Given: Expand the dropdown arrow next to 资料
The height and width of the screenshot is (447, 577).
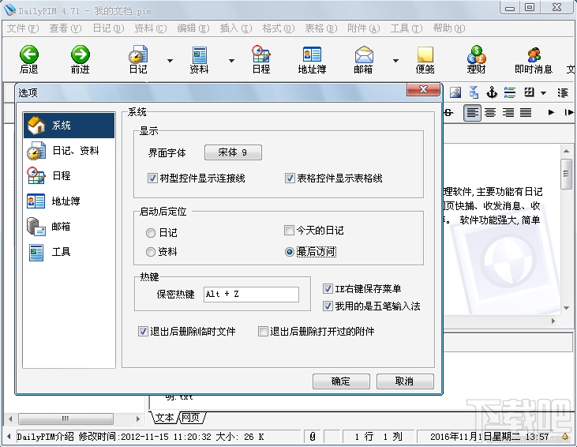Looking at the screenshot, I should point(231,61).
